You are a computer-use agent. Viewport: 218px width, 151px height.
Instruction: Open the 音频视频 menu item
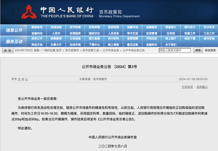point(133,39)
